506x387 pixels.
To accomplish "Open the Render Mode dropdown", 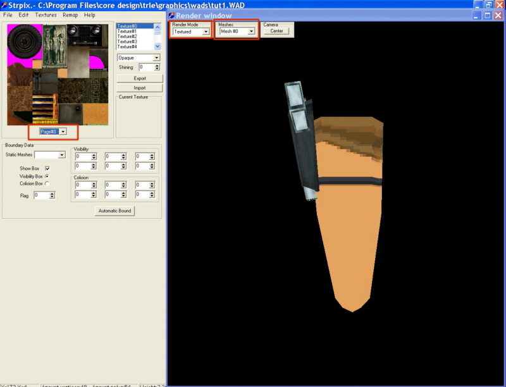I will [x=206, y=31].
